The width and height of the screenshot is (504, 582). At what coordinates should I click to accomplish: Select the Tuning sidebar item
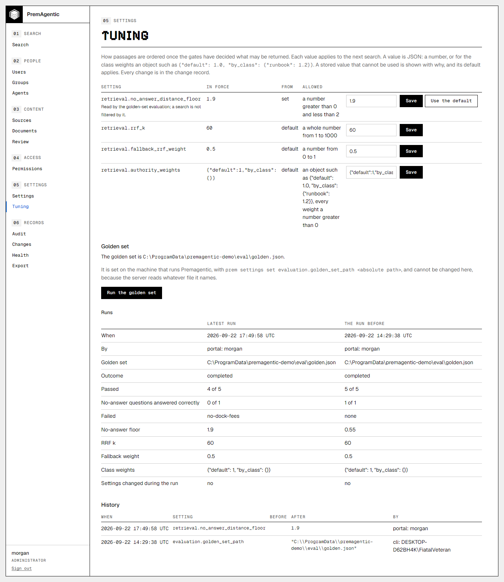[21, 207]
